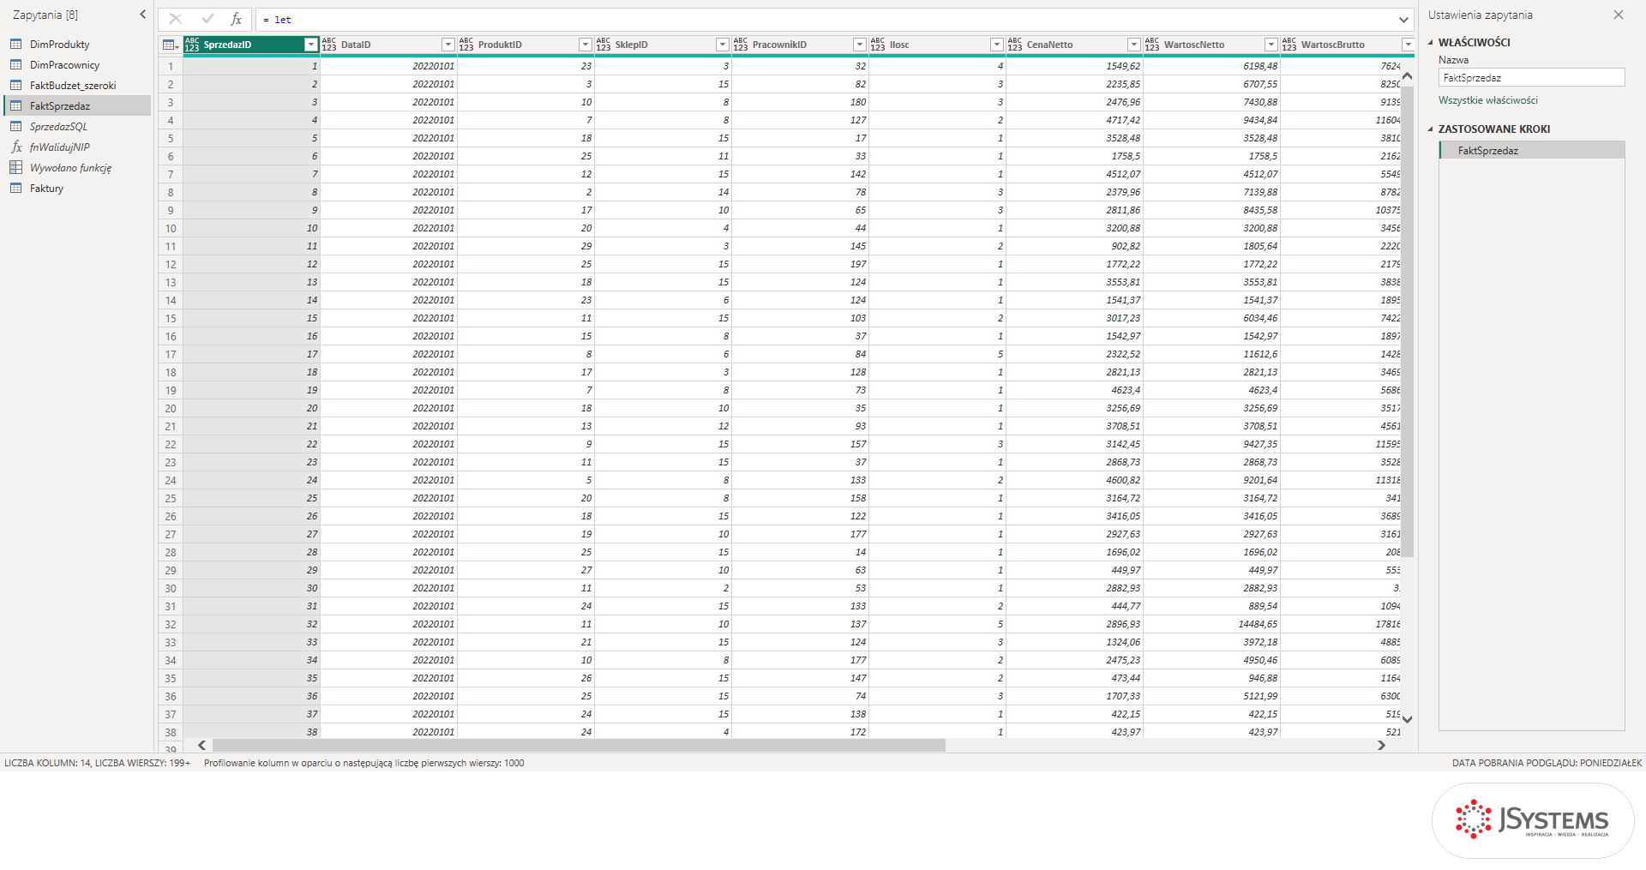This screenshot has height=870, width=1646.
Task: Open table menu icon at grid corner
Action: coord(171,45)
